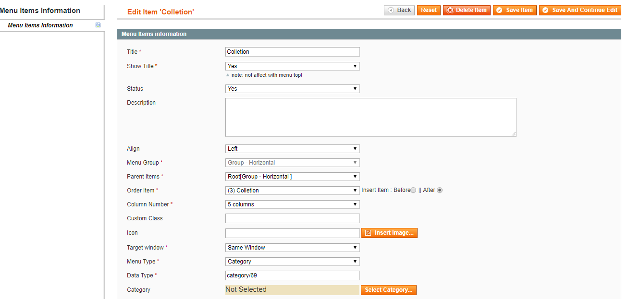
Task: Click the 'Not Selected' category field
Action: pyautogui.click(x=292, y=290)
